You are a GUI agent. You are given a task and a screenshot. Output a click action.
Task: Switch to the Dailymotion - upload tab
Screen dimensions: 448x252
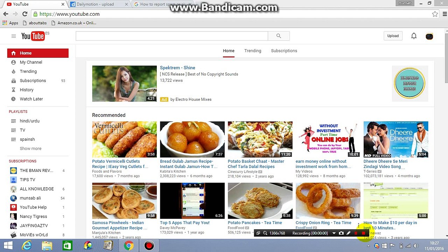(x=99, y=4)
